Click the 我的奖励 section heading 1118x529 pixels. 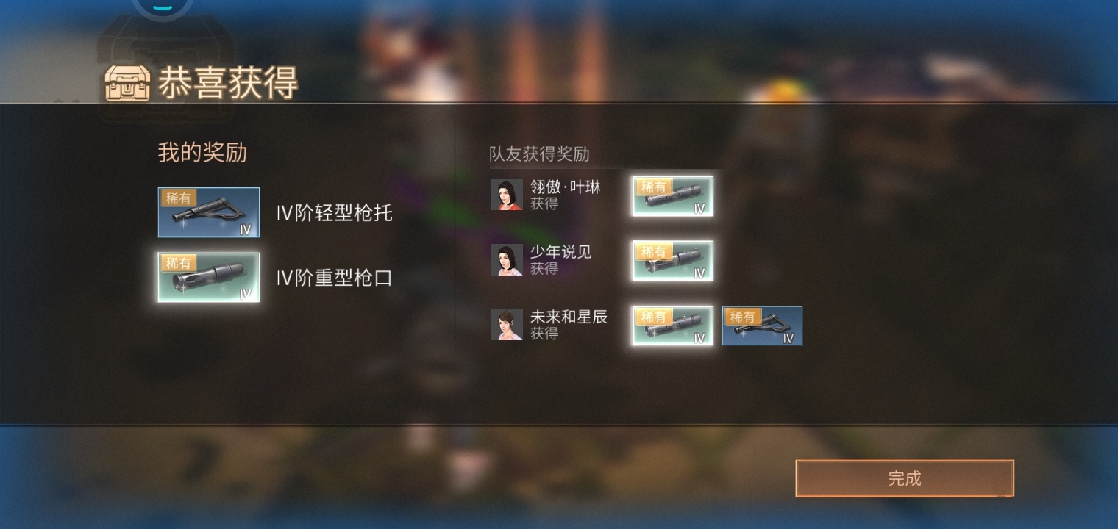(202, 153)
